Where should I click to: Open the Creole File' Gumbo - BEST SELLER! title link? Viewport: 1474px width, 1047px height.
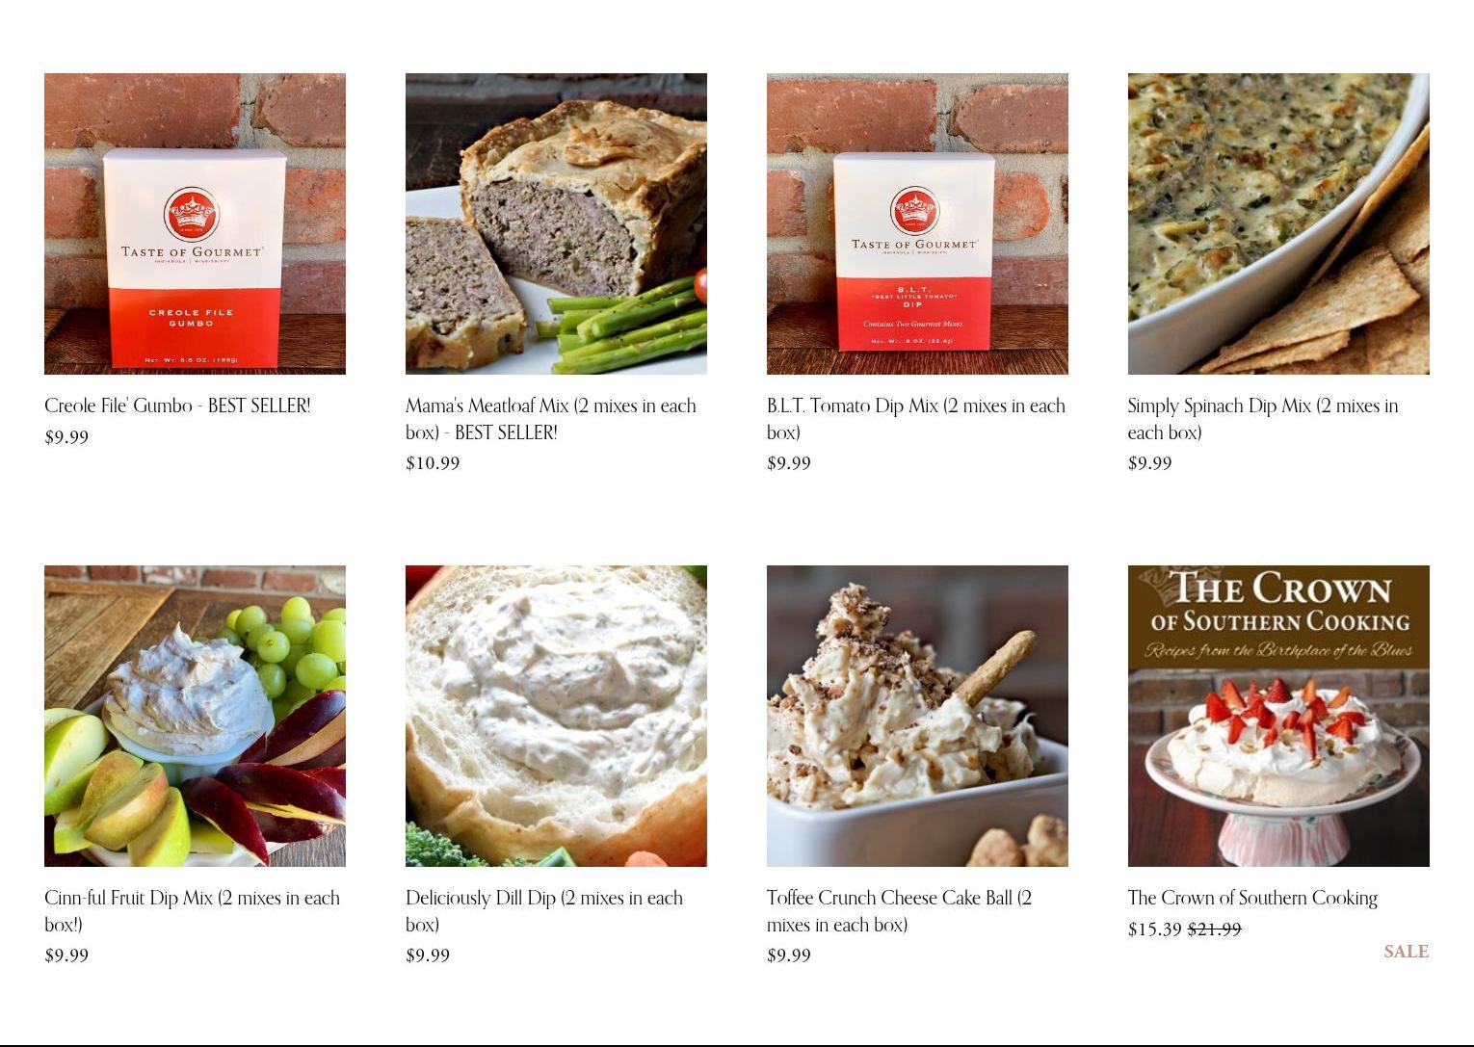[x=177, y=406]
